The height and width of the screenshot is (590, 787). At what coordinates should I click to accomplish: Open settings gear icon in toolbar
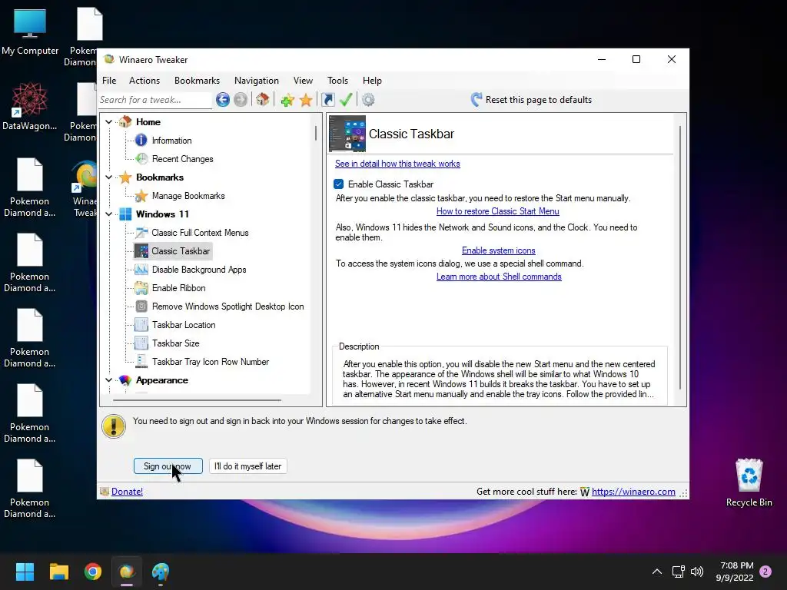[x=368, y=100]
